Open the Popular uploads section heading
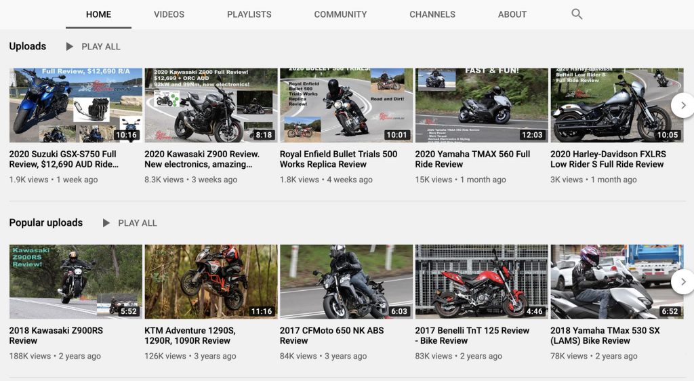The height and width of the screenshot is (381, 694). pyautogui.click(x=46, y=222)
